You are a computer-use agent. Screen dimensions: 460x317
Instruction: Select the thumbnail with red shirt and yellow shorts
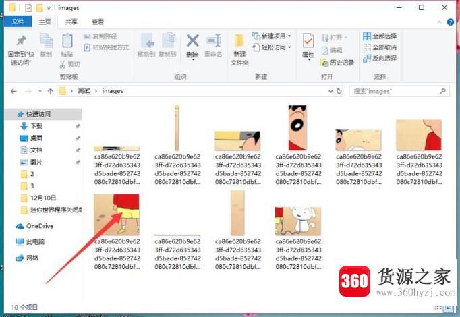point(117,214)
